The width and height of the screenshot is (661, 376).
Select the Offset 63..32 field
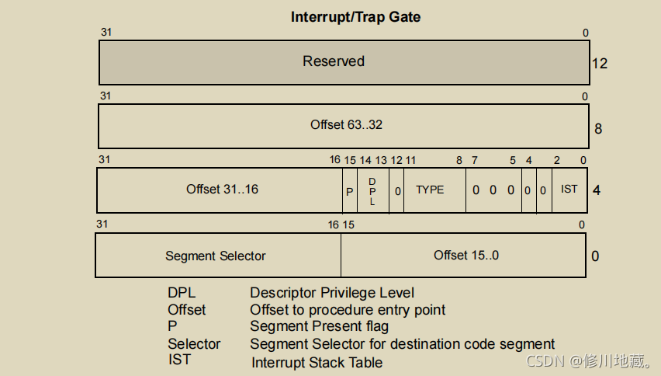(x=344, y=126)
